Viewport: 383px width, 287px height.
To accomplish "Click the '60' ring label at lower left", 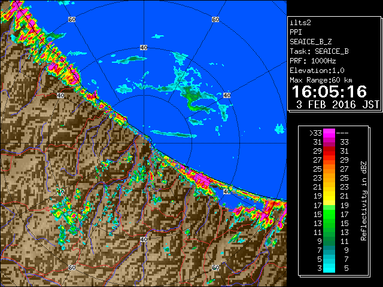I will [x=72, y=268].
